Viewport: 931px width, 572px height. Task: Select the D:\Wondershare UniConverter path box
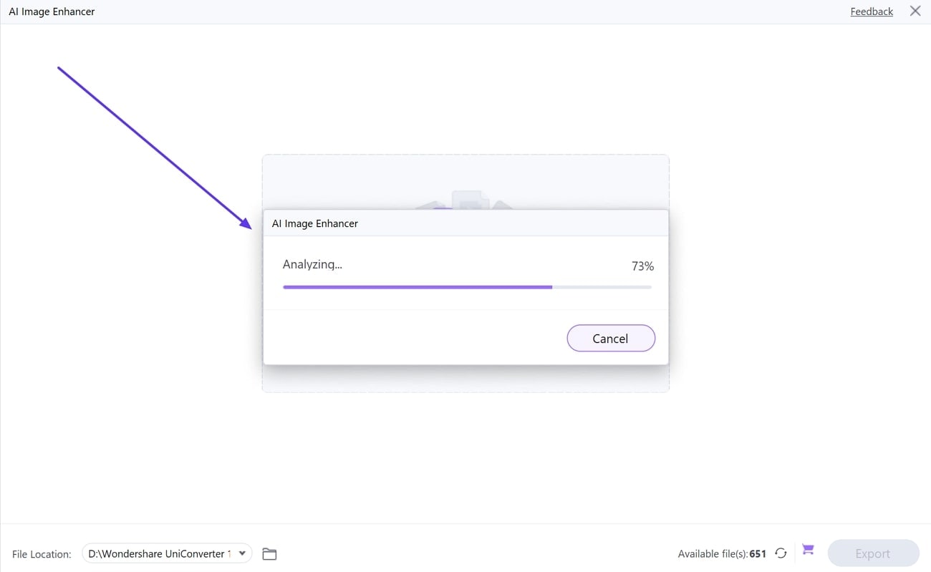point(167,553)
